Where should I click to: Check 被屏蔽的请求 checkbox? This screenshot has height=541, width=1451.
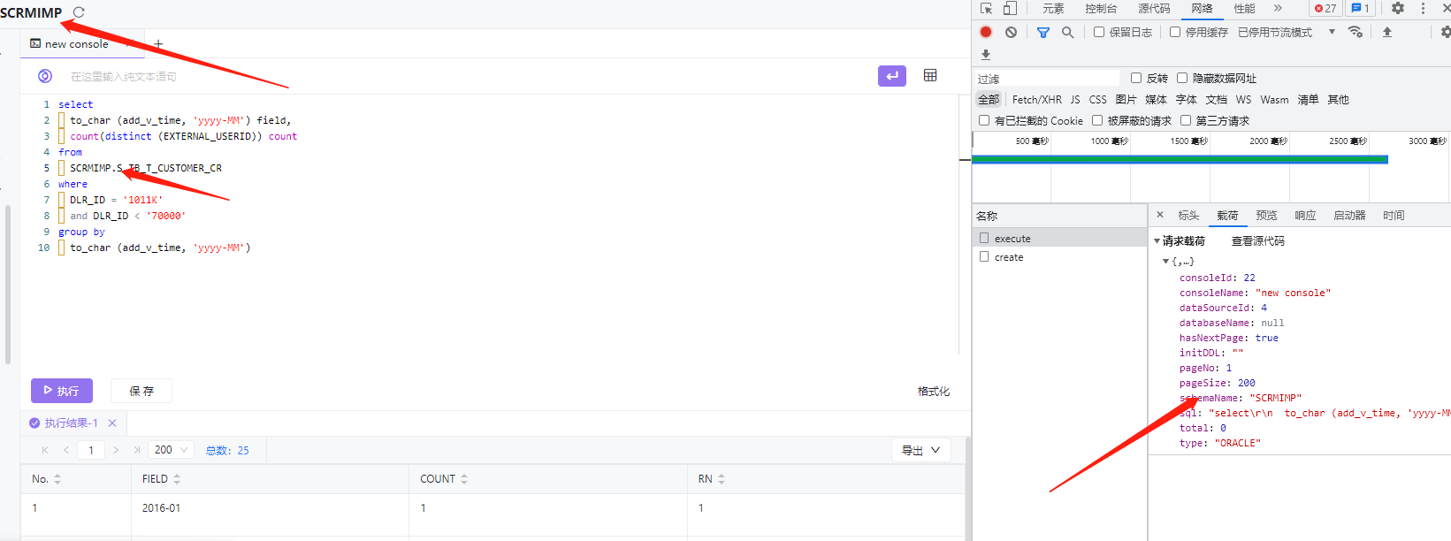click(x=1097, y=120)
